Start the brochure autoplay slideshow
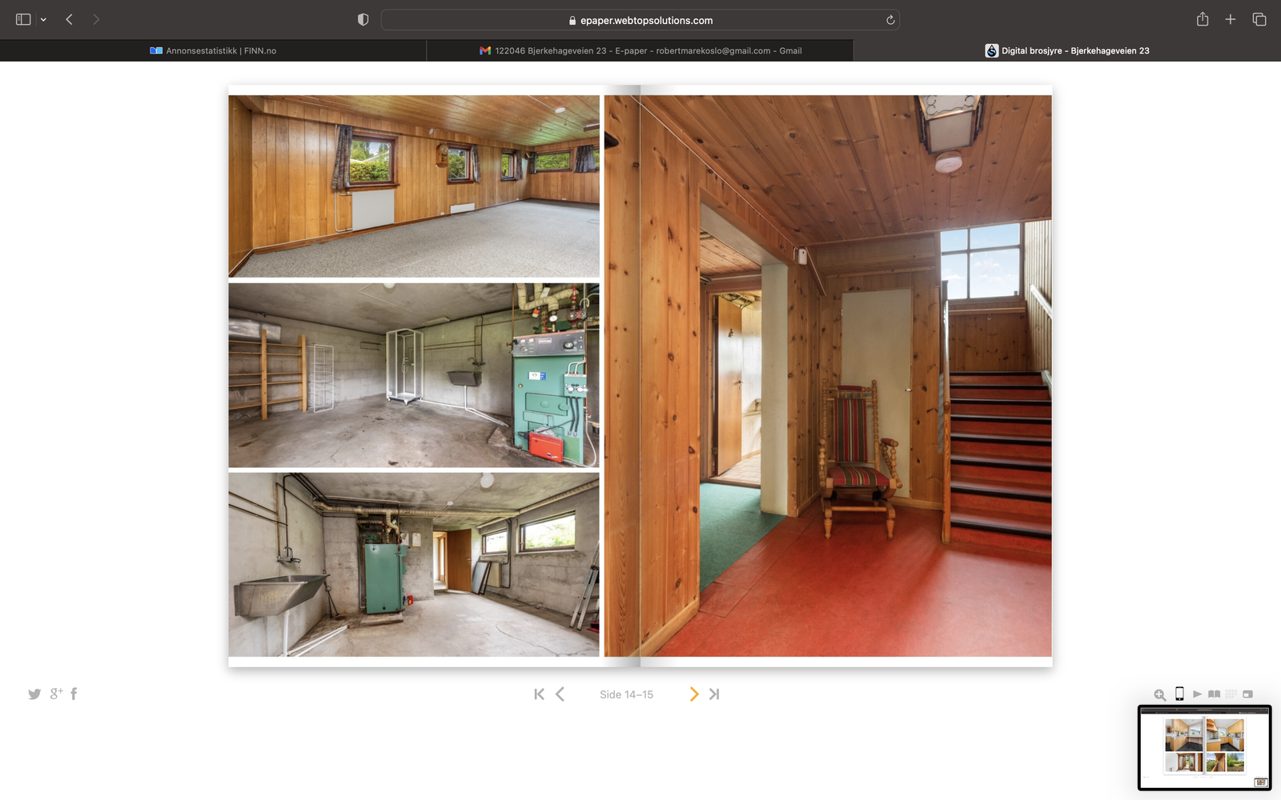This screenshot has height=800, width=1281. pyautogui.click(x=1197, y=694)
